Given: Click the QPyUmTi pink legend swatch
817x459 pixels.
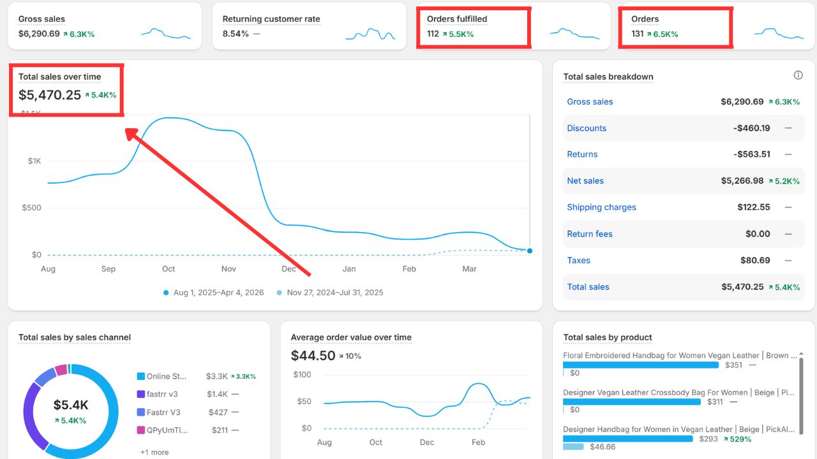Looking at the screenshot, I should (x=141, y=430).
